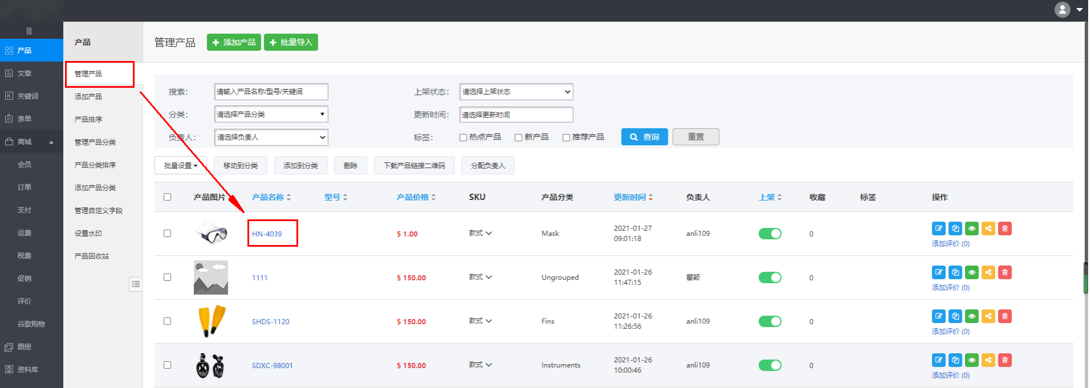Screen dimensions: 1091x388
Task: Click the vertical scrollbar thumb on the right edge
Action: [x=1086, y=277]
